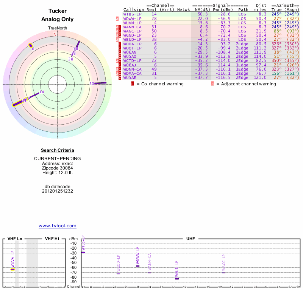Click the Search Criteria heading

tap(58, 150)
